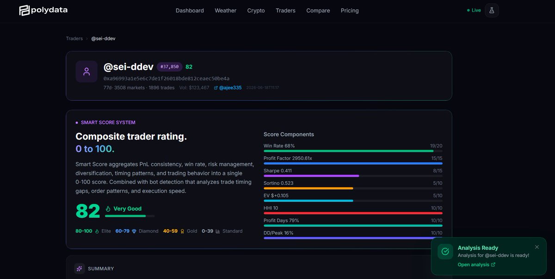Viewport: 555px width, 279px height.
Task: Close the Analysis Ready notification
Action: [x=536, y=247]
